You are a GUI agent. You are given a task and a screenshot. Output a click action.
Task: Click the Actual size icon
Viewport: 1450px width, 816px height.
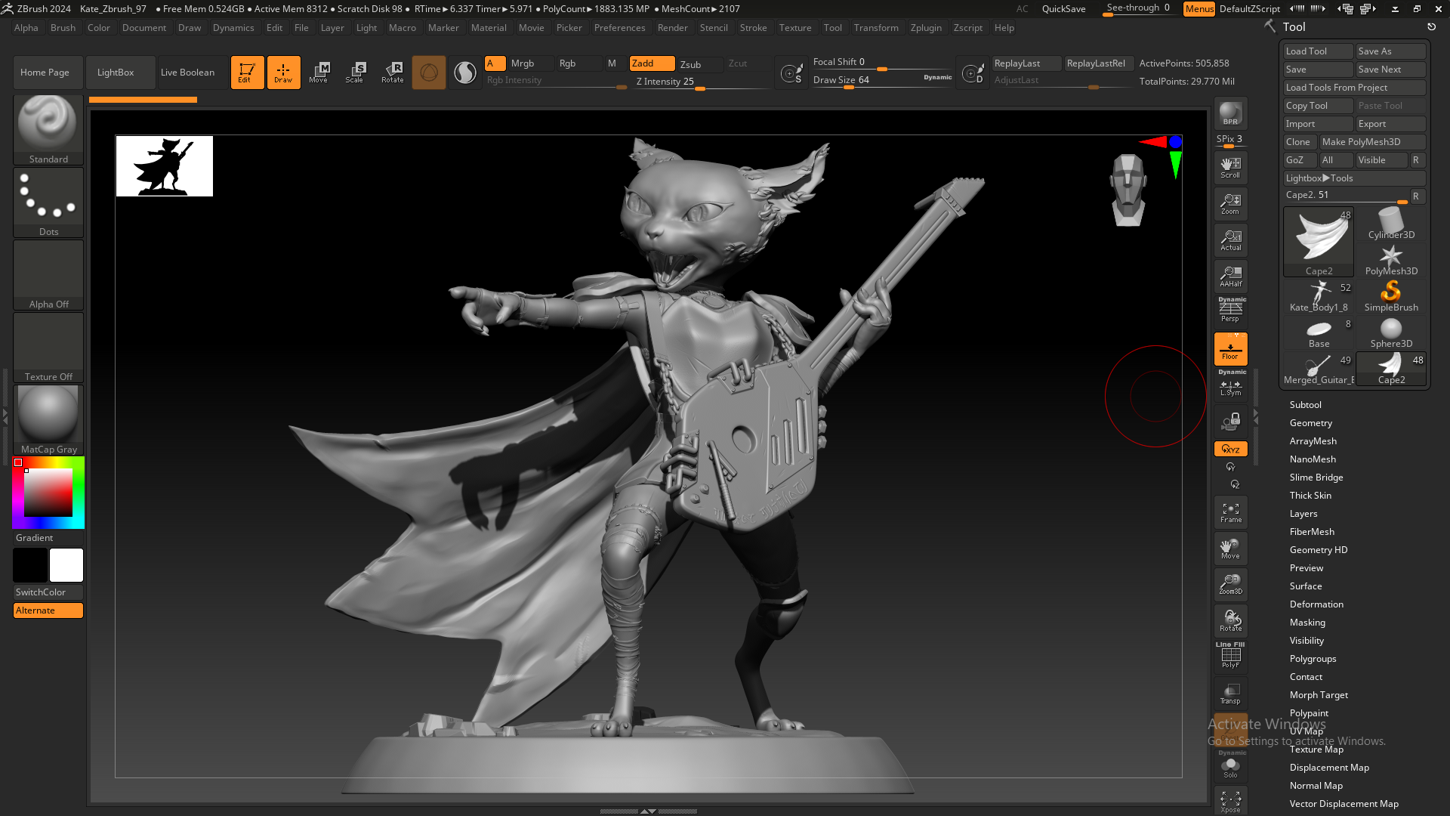click(1230, 240)
